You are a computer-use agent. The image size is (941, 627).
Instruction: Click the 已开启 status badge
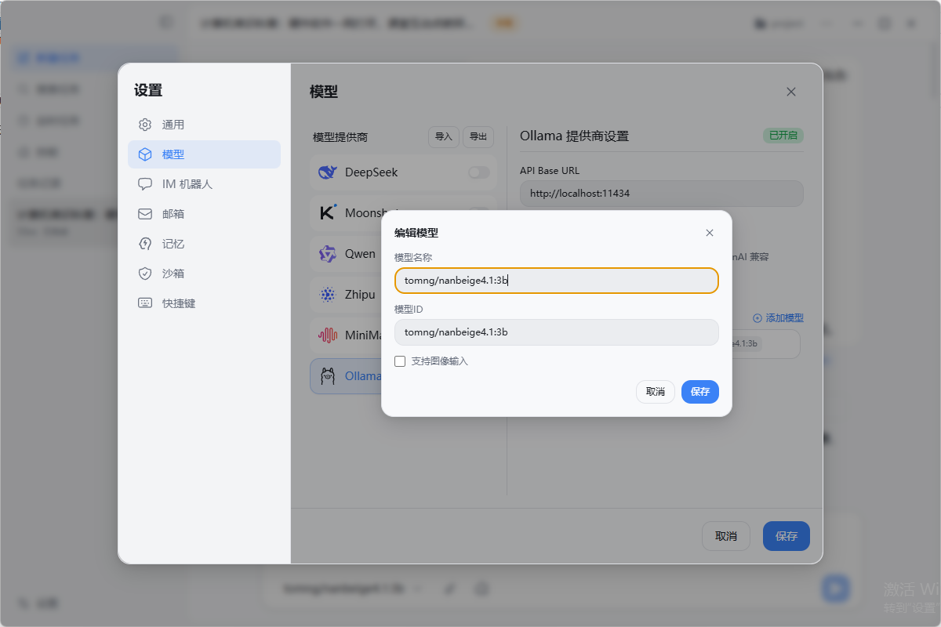coord(783,136)
